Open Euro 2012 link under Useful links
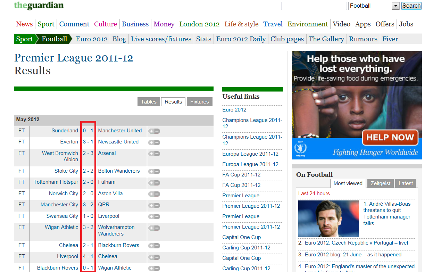 [234, 110]
